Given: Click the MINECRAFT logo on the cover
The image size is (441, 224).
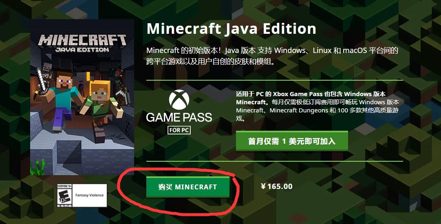Looking at the screenshot, I should click(x=82, y=40).
